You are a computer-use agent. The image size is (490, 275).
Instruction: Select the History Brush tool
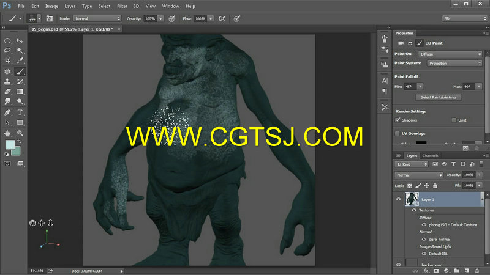pyautogui.click(x=20, y=81)
